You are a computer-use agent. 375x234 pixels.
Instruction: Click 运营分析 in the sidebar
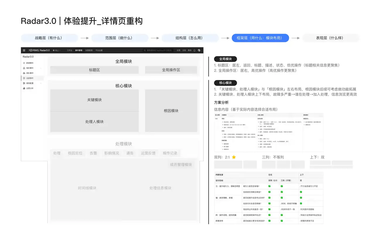coord(30,88)
